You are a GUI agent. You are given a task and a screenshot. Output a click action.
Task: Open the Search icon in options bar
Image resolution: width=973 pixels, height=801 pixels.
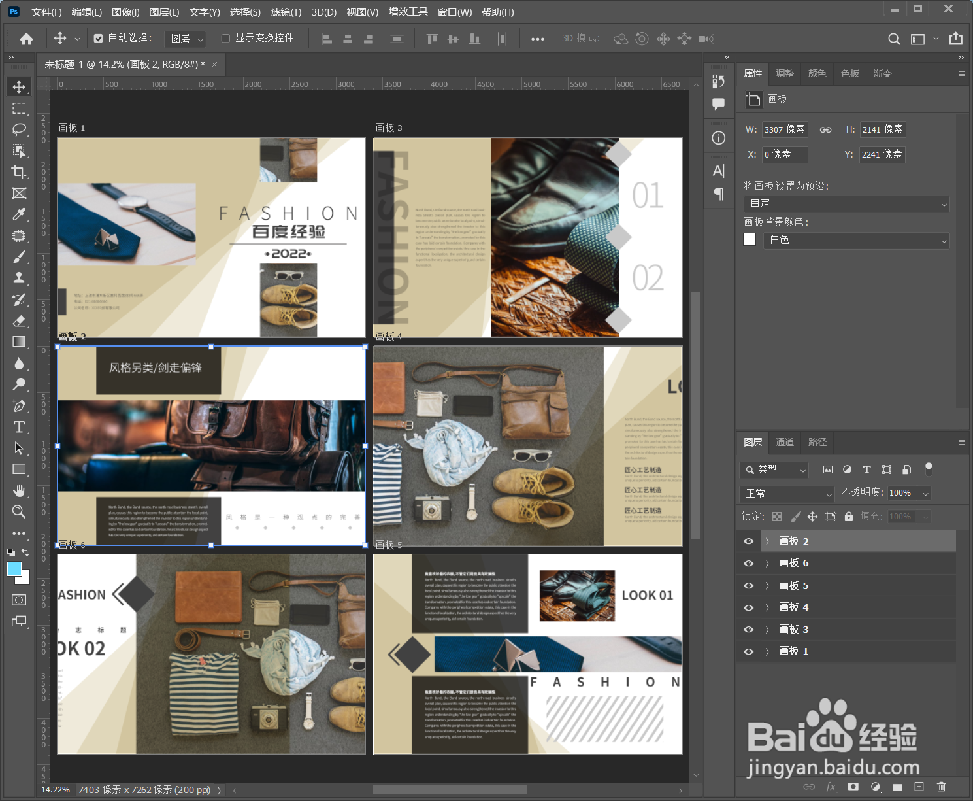tap(893, 39)
